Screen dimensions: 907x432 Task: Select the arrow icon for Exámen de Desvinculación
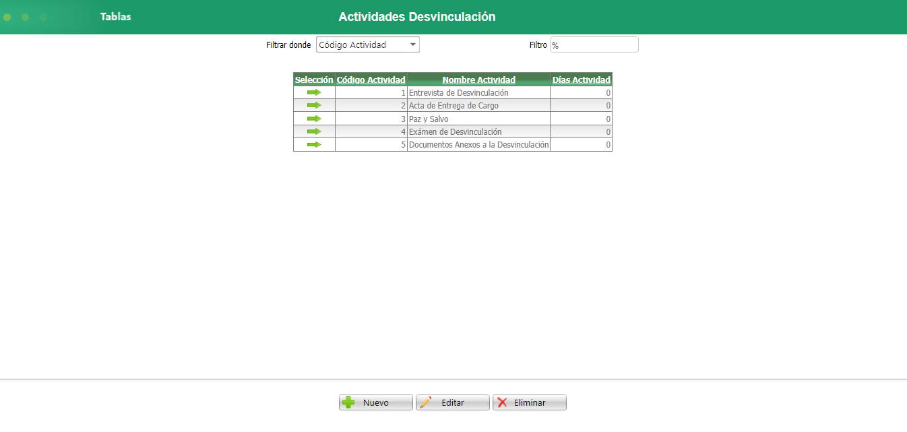point(314,131)
